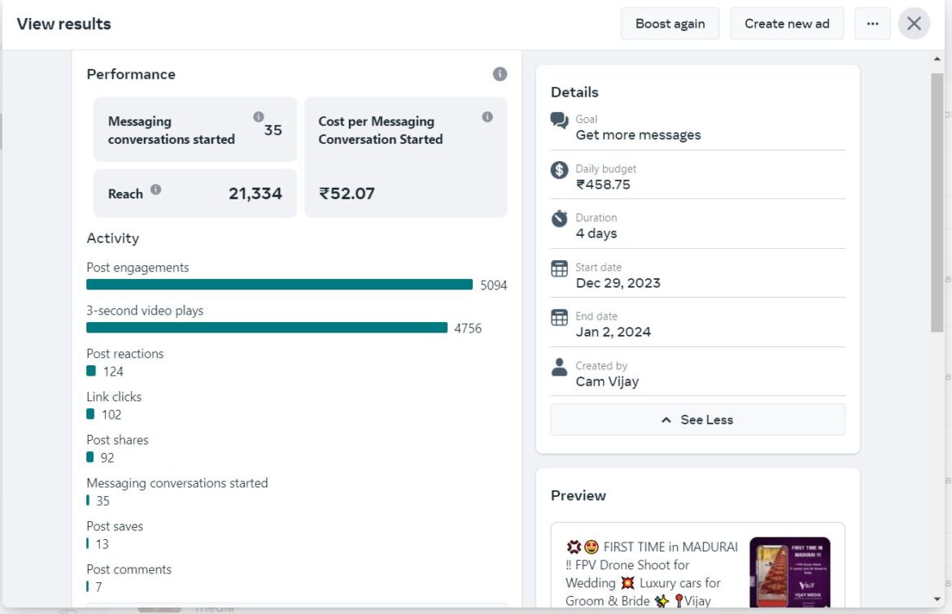952x614 pixels.
Task: Click the Daily budget dollar icon
Action: (559, 170)
